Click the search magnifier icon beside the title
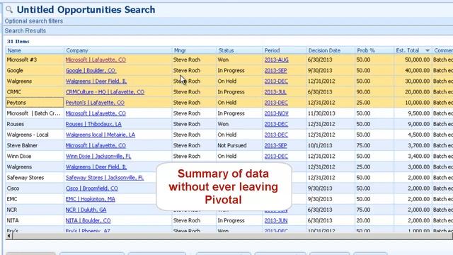 [x=9, y=9]
